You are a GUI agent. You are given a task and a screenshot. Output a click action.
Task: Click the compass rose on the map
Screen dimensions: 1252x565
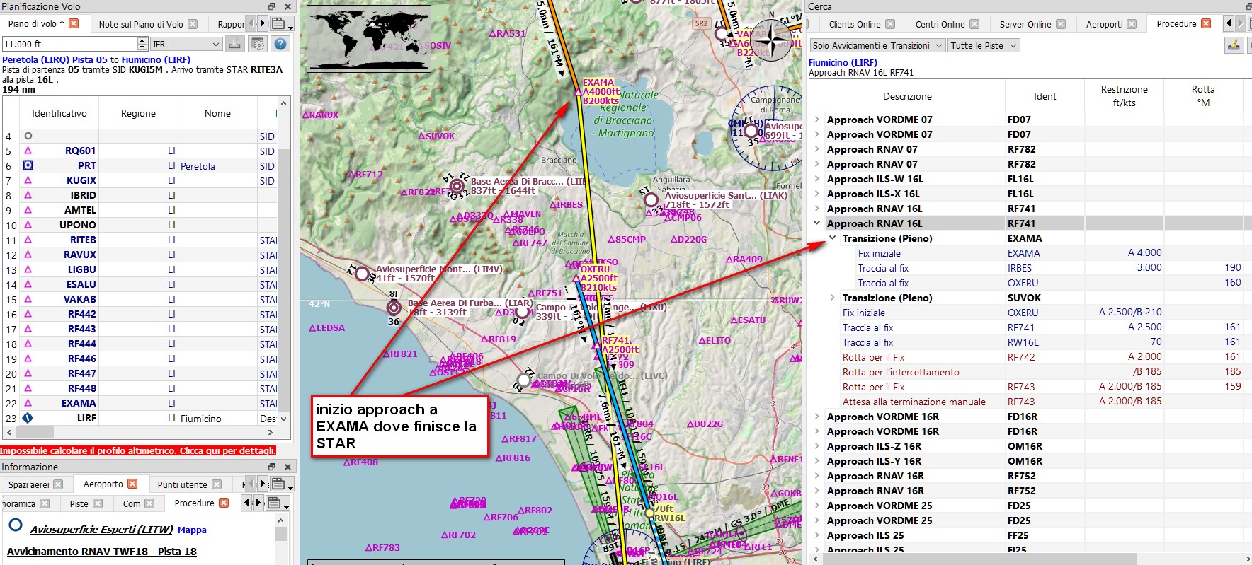click(770, 40)
